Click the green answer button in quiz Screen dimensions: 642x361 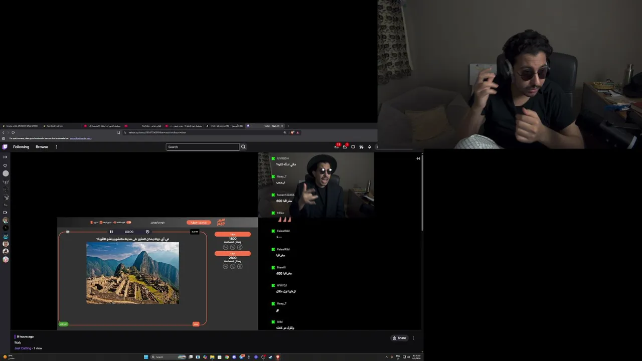pos(63,324)
